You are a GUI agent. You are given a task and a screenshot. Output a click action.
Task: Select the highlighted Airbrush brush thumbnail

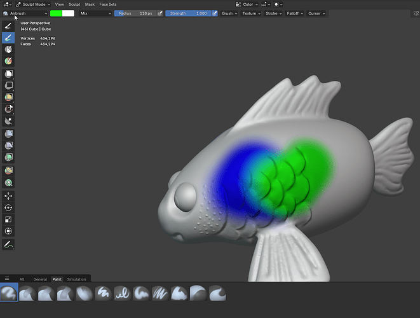pyautogui.click(x=9, y=293)
